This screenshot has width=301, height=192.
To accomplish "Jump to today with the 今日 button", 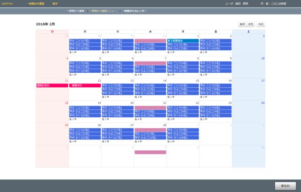I will 261,24.
